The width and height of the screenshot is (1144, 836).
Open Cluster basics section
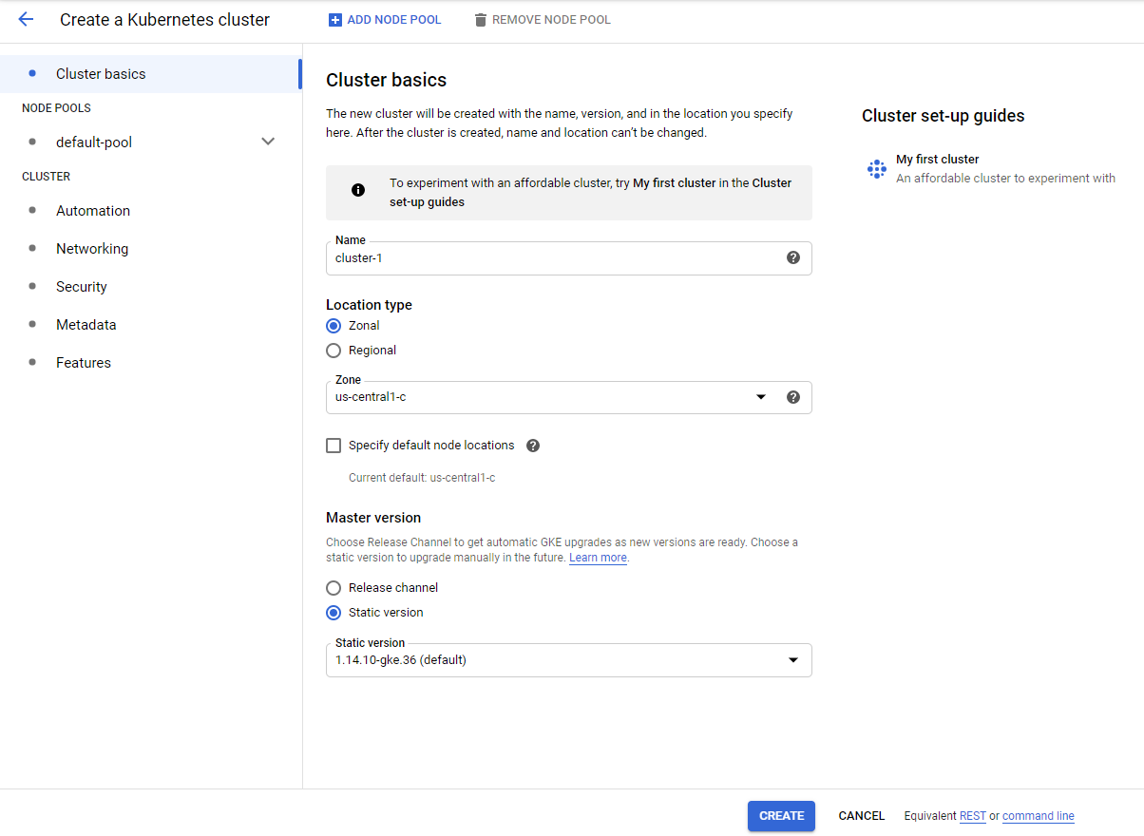[151, 74]
